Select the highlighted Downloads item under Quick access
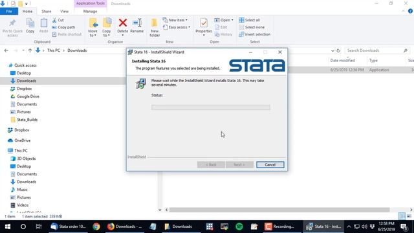Image resolution: width=414 pixels, height=233 pixels. pos(27,81)
